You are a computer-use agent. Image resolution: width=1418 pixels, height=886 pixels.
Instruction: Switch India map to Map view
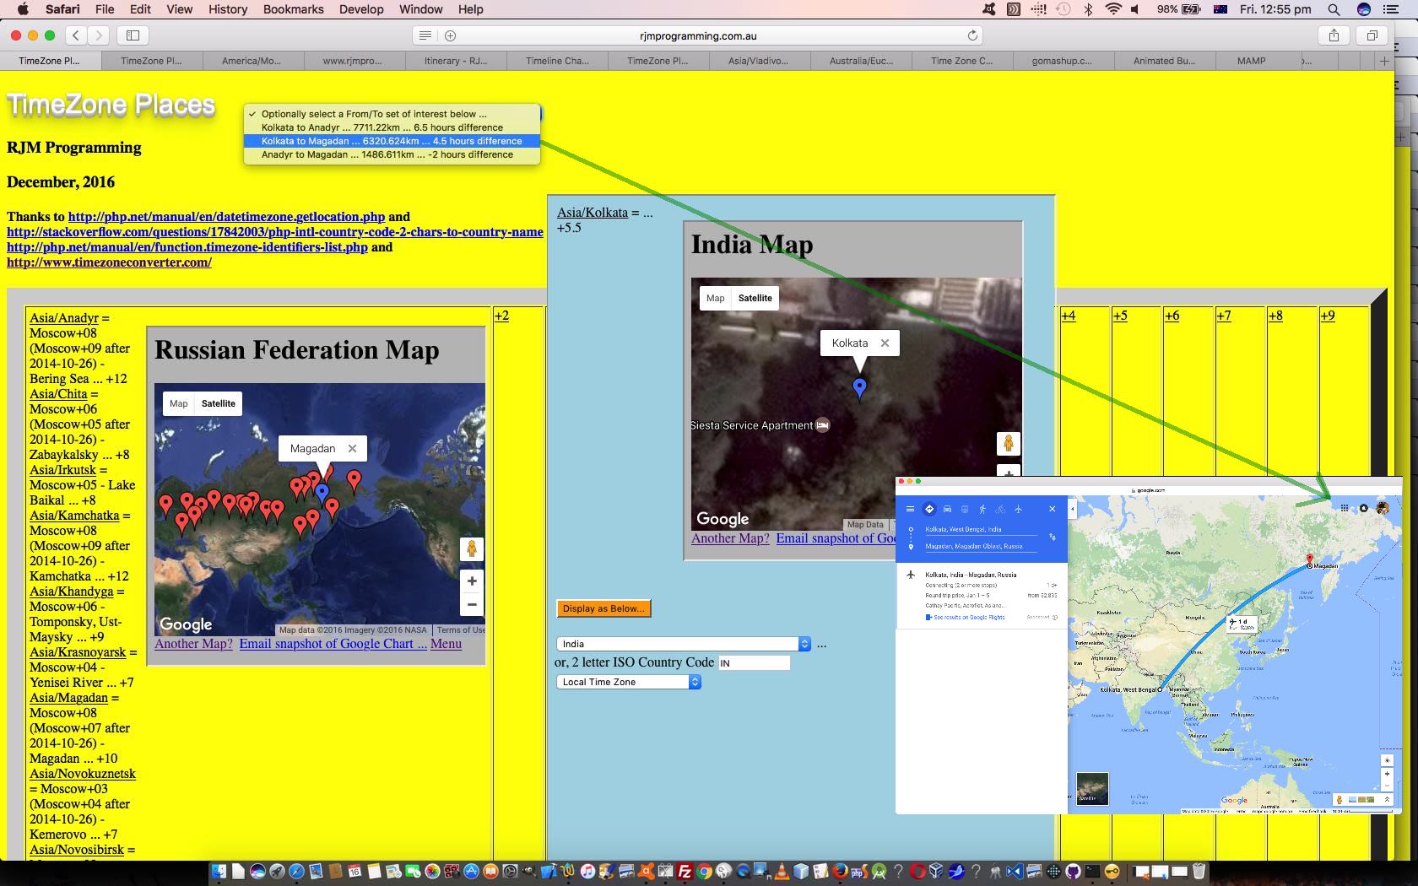[715, 298]
